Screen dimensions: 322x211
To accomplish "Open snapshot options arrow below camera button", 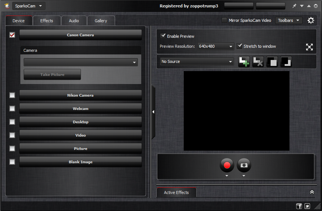I will pyautogui.click(x=244, y=176).
